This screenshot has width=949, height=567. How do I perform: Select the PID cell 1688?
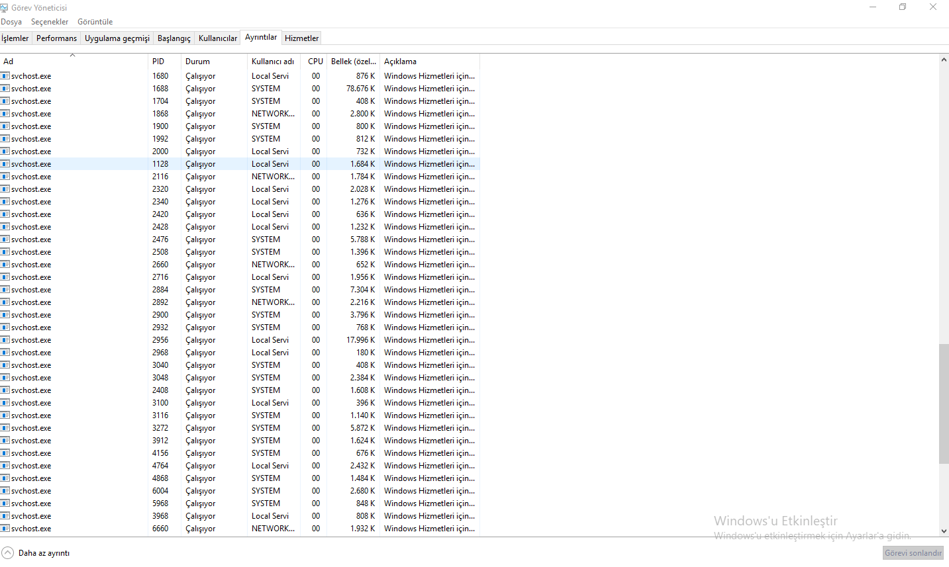pos(160,89)
